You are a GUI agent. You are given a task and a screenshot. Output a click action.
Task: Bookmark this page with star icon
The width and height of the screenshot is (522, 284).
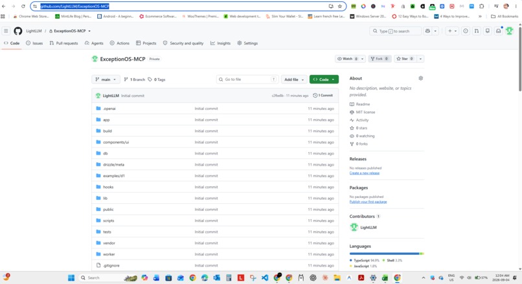[x=340, y=6]
